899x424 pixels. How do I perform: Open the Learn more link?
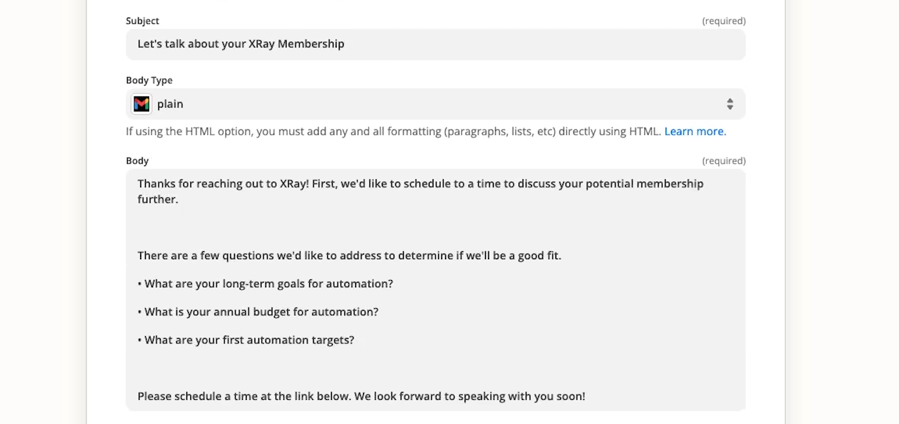click(695, 132)
